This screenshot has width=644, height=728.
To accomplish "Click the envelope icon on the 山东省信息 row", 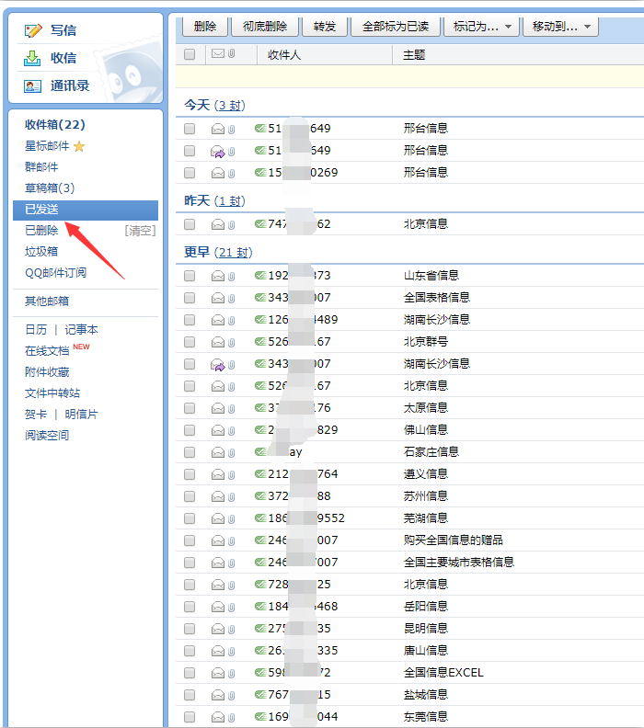I will click(x=218, y=276).
